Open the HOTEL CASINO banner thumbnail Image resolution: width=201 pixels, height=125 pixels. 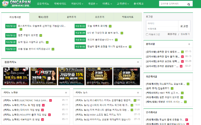(16, 76)
